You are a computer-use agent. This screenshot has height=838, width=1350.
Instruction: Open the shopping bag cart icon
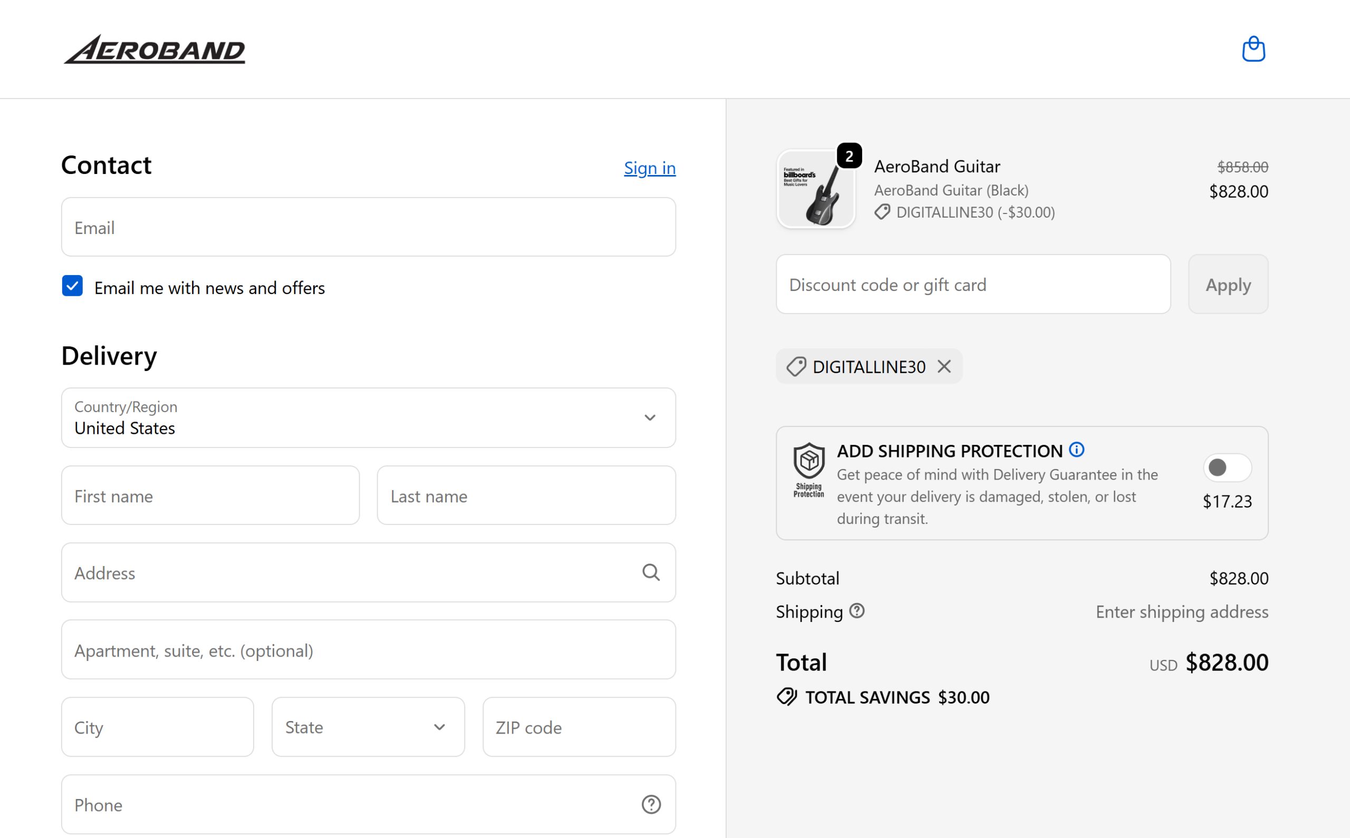pyautogui.click(x=1253, y=49)
